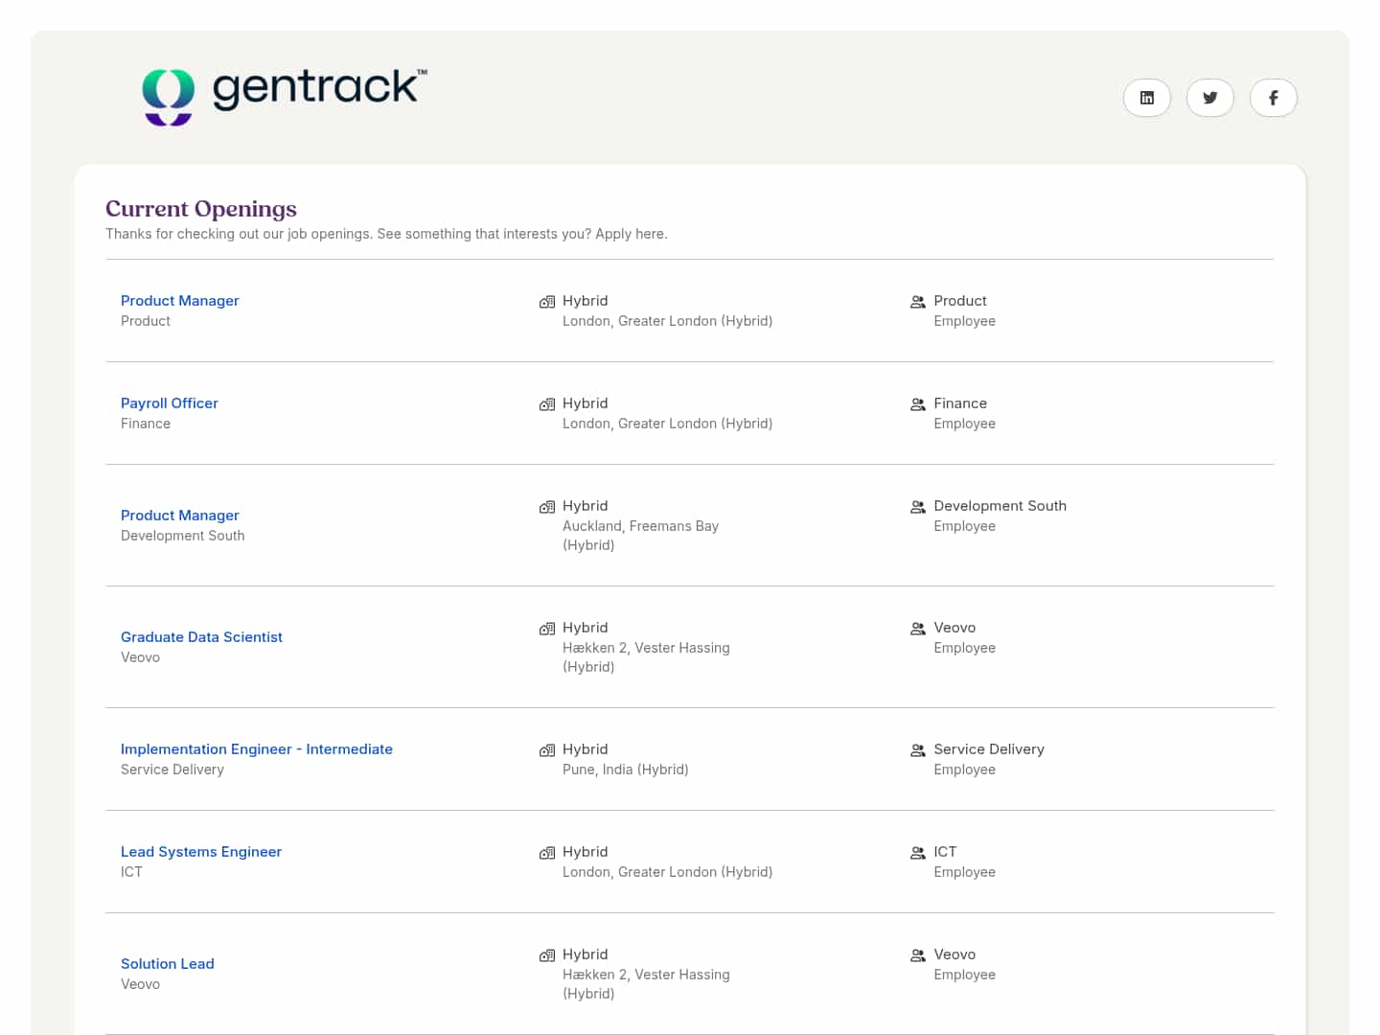Click the Gentrack logo
This screenshot has width=1380, height=1035.
285,95
